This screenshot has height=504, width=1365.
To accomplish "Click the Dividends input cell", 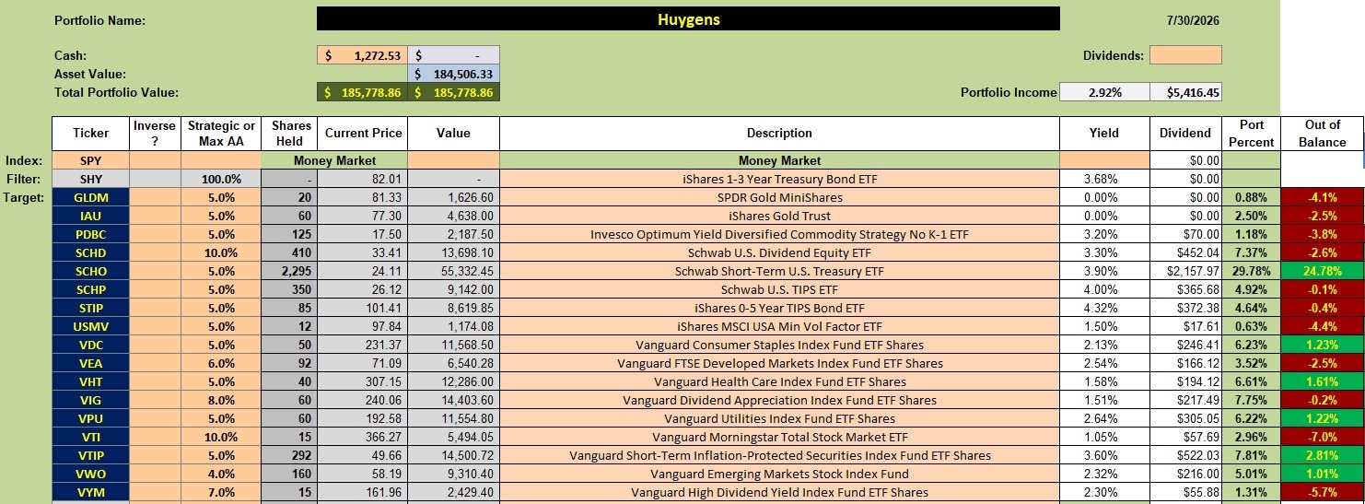I will click(1185, 55).
